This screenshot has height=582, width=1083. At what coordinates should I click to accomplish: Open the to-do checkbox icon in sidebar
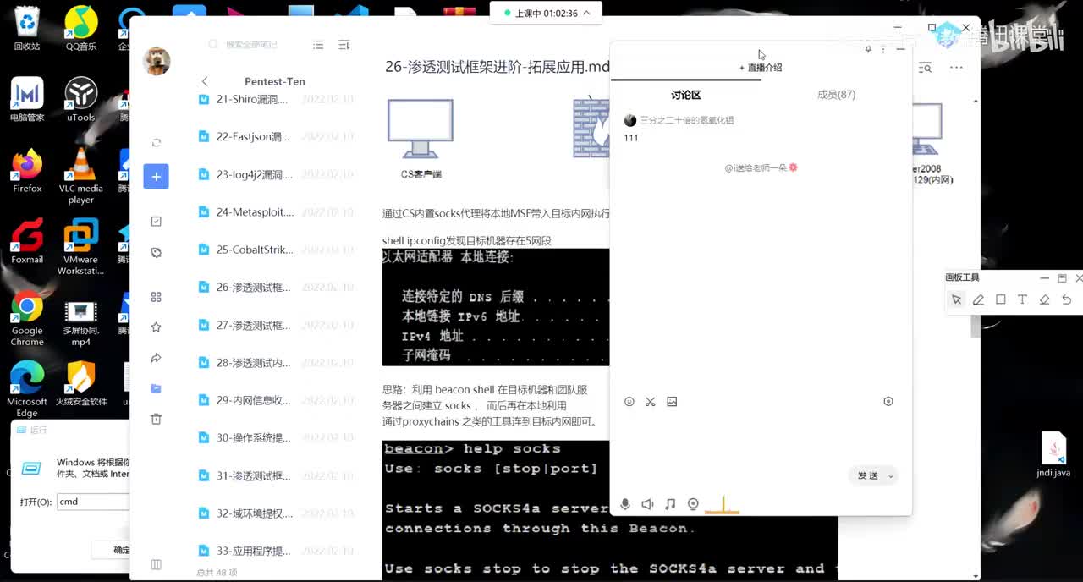156,221
